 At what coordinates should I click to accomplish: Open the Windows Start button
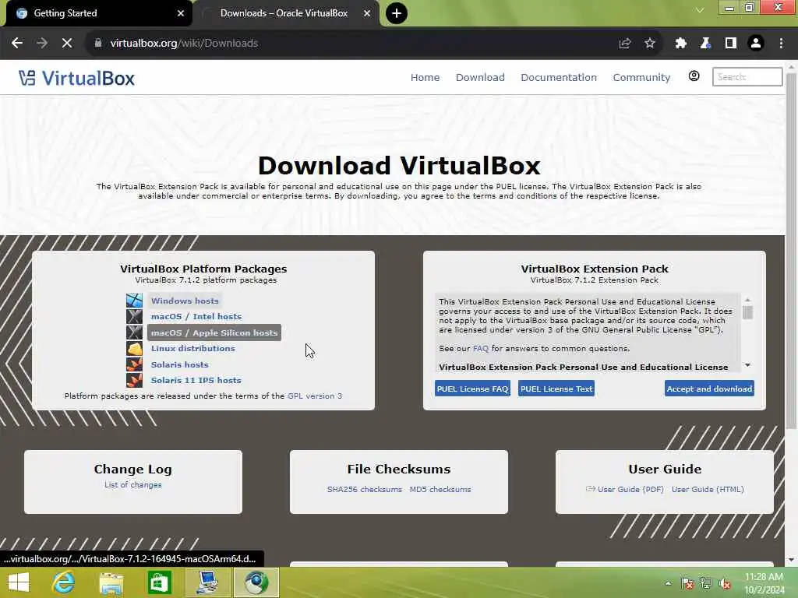click(19, 582)
